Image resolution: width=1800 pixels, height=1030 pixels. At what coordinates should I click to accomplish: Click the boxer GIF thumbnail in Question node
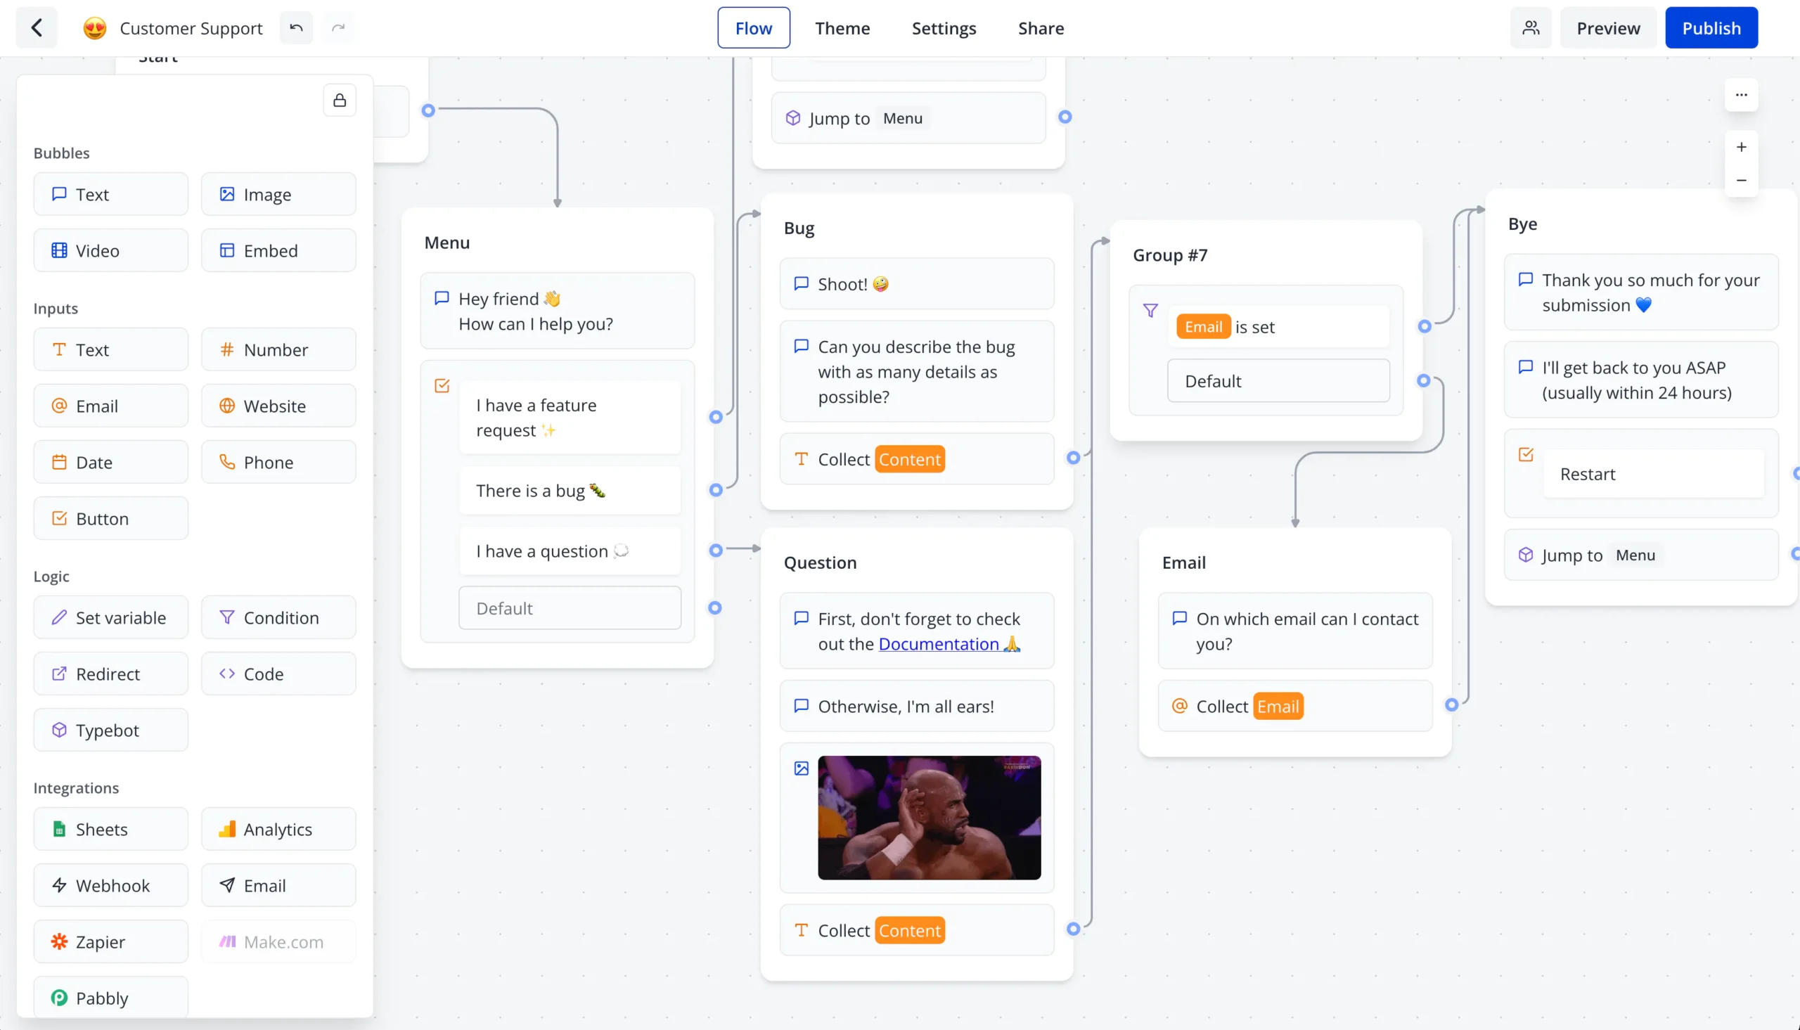[x=930, y=818]
